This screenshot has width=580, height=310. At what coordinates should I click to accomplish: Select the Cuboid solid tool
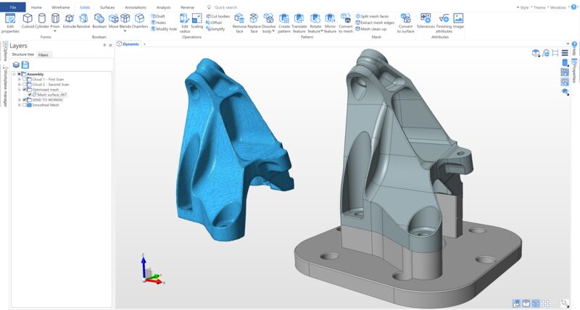pyautogui.click(x=27, y=20)
